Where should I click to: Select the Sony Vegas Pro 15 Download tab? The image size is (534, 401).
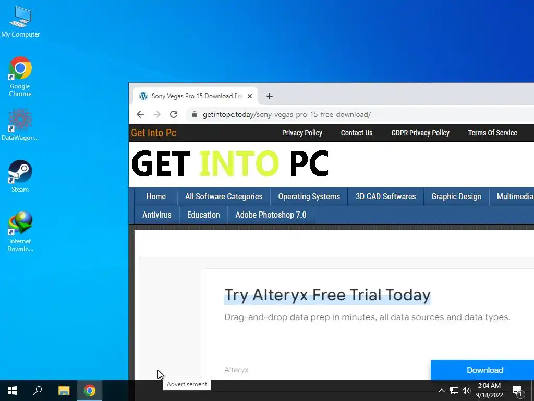(196, 96)
